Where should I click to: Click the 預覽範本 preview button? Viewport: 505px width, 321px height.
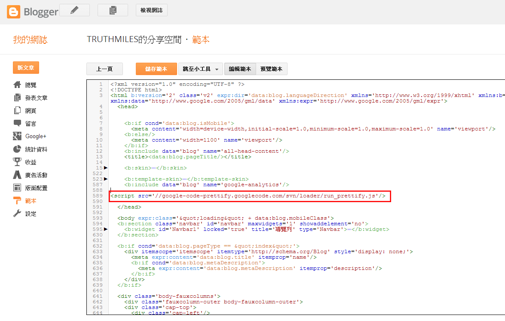tap(271, 69)
